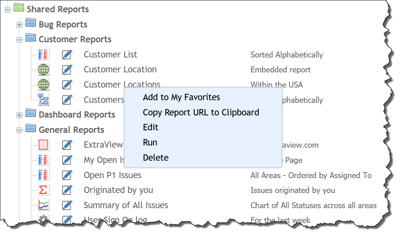
Task: Click the red list icon beside ExtraView report
Action: click(43, 145)
